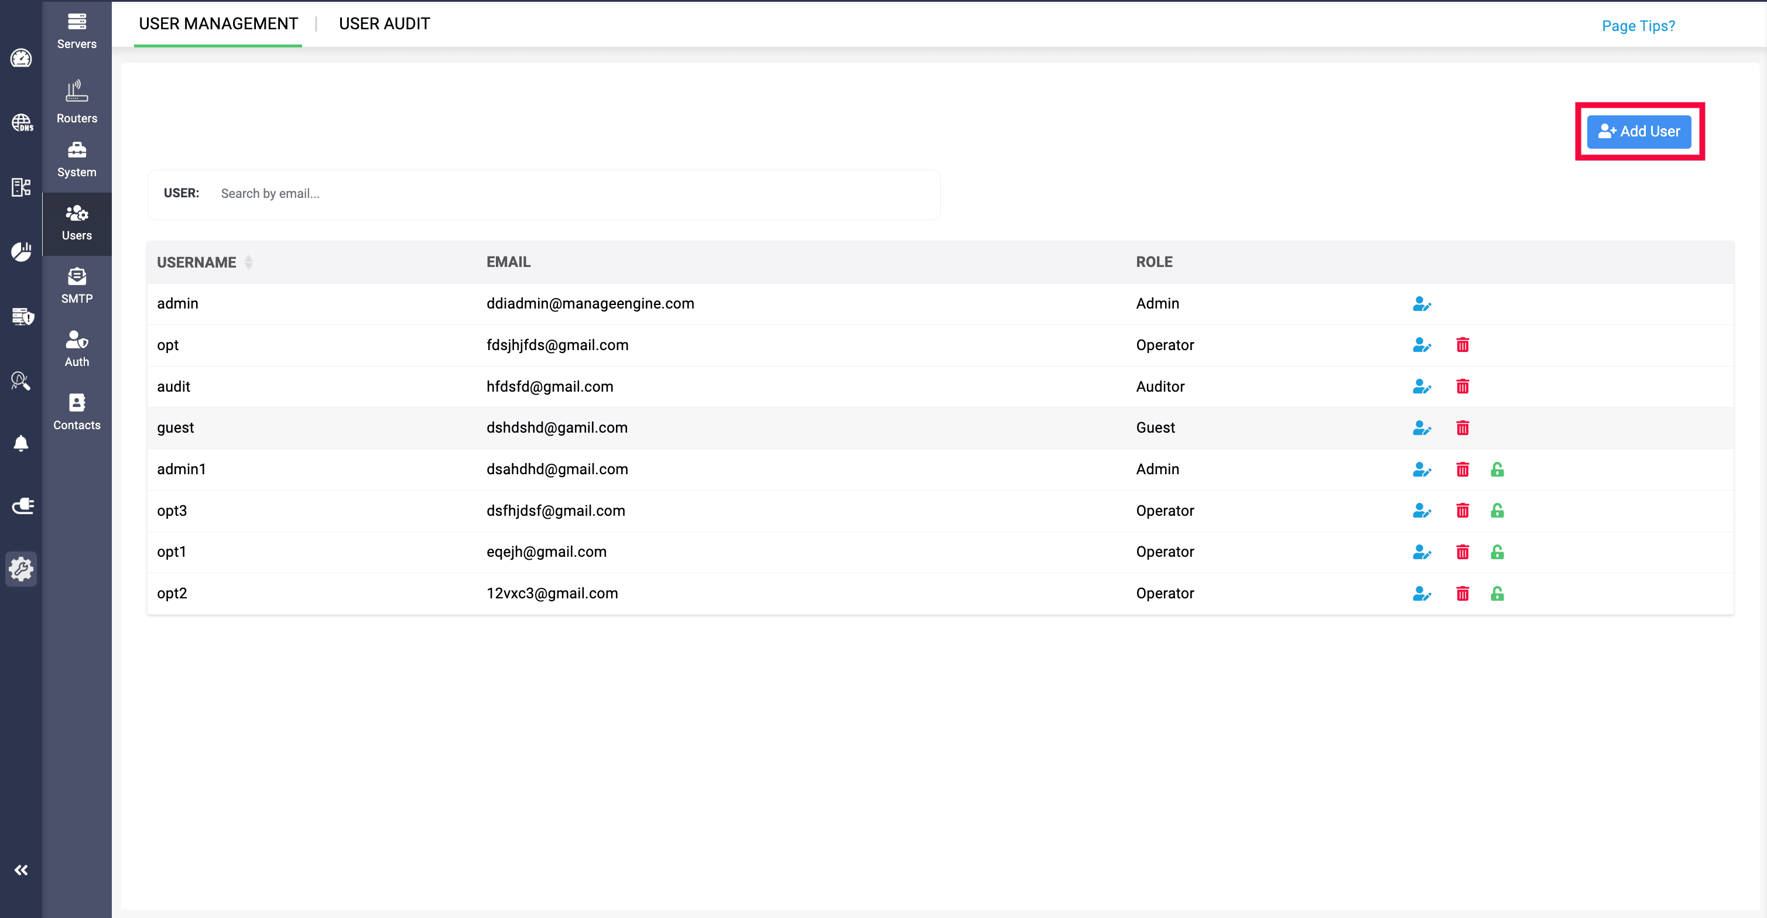
Task: Delete the audit user
Action: coord(1463,387)
